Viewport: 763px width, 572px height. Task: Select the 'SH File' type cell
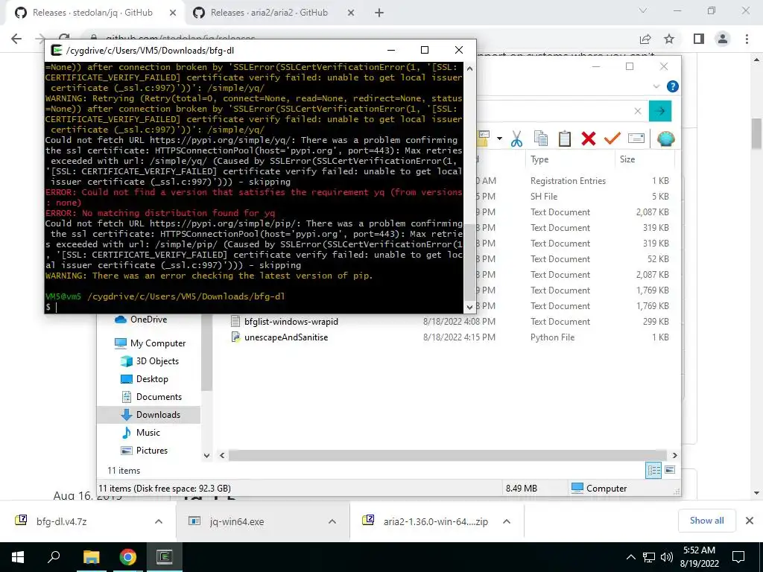pos(544,196)
